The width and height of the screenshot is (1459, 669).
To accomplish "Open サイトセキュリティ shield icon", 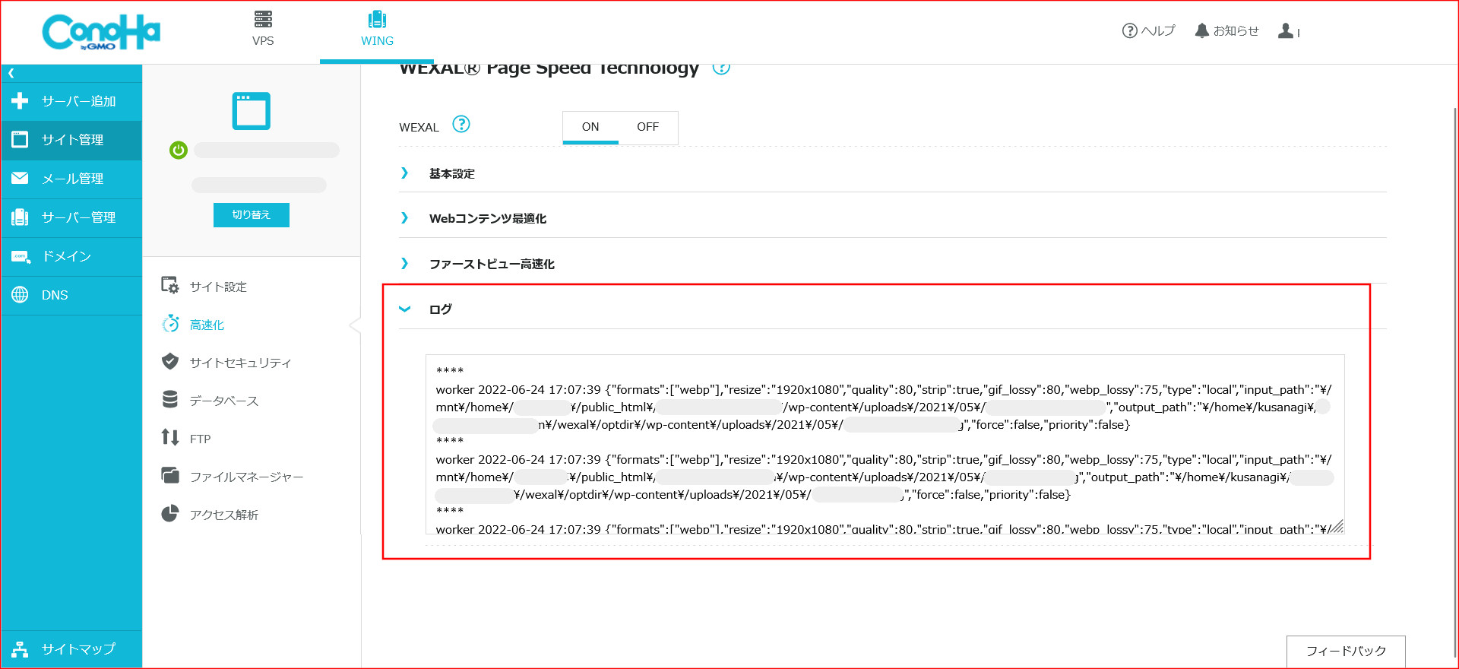I will click(170, 362).
